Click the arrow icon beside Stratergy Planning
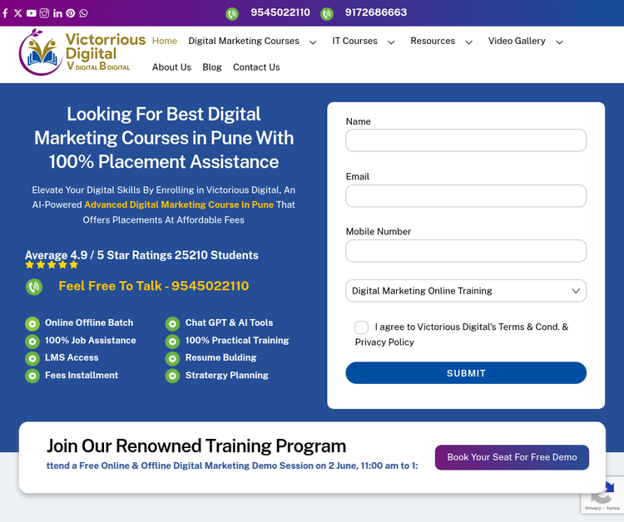 (x=172, y=376)
